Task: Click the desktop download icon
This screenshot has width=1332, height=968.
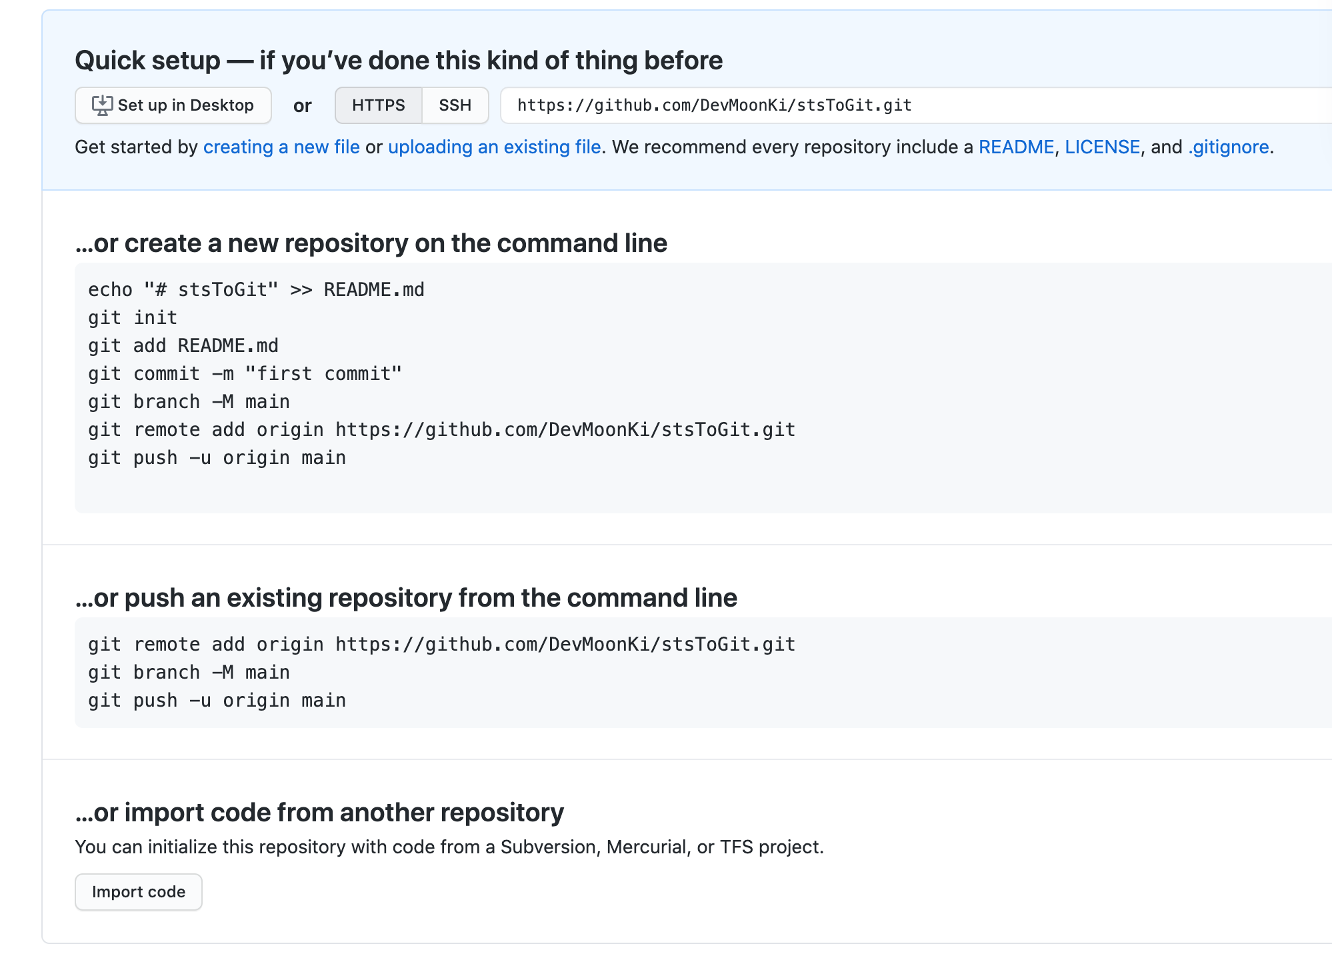Action: point(102,105)
